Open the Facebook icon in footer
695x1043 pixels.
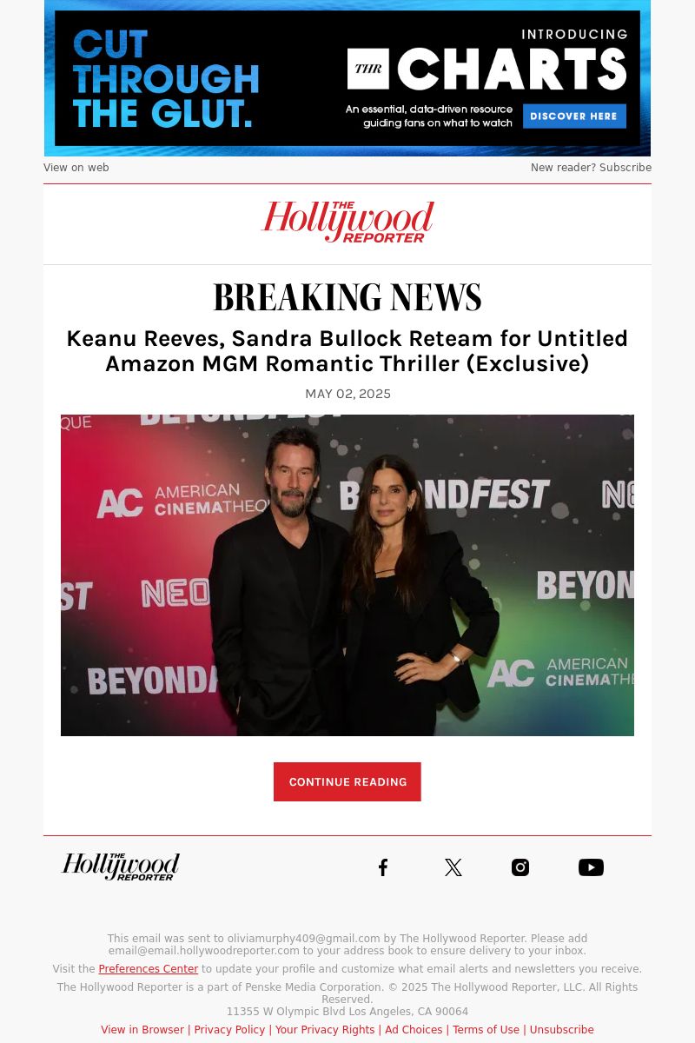point(383,867)
